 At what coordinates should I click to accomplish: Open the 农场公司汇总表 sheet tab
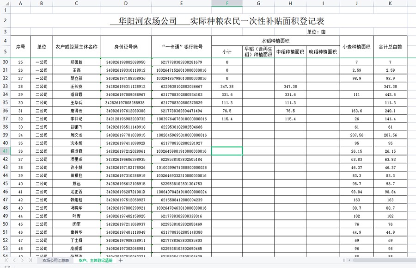[56, 261]
